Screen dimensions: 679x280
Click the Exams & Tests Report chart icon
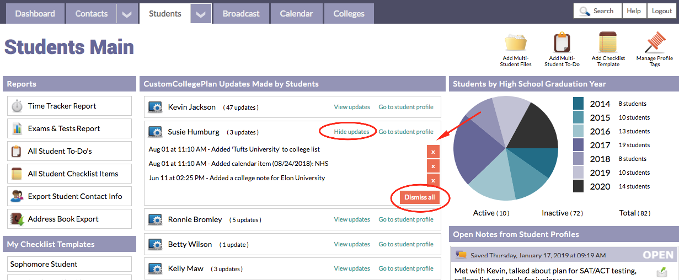click(17, 128)
